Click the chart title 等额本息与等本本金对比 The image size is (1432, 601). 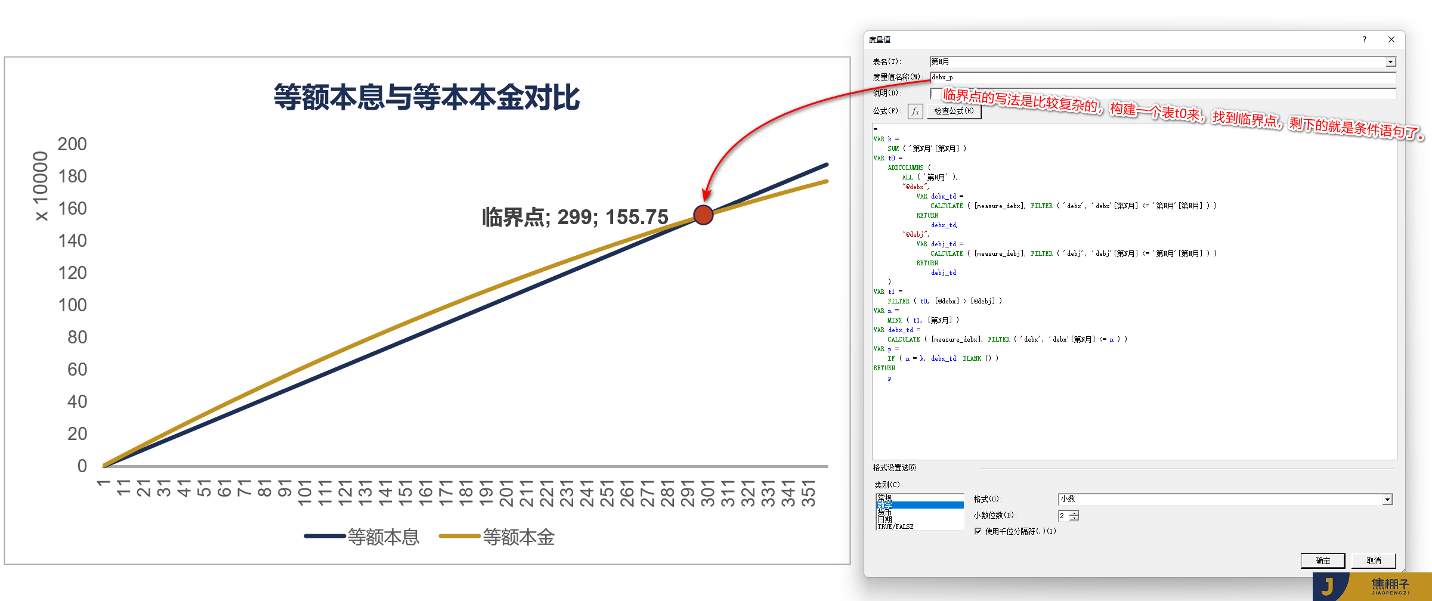[x=426, y=97]
